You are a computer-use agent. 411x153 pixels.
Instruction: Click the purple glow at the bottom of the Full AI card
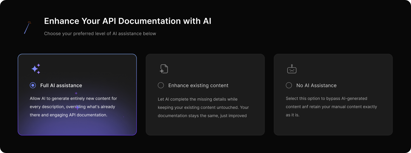[77, 128]
